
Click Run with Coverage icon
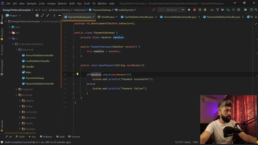(x=200, y=10)
